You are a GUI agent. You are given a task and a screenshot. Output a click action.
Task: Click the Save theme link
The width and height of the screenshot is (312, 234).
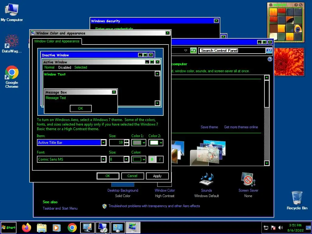tap(209, 127)
